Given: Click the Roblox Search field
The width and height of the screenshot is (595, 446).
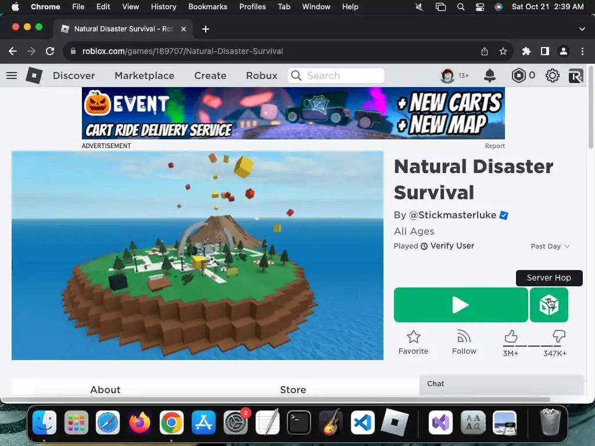Looking at the screenshot, I should 336,75.
